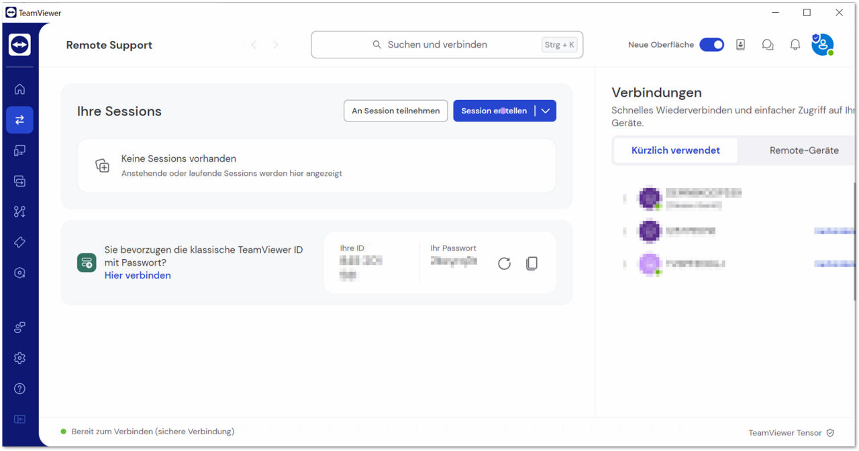Image resolution: width=859 pixels, height=451 pixels.
Task: Open notifications bell icon
Action: coord(795,45)
